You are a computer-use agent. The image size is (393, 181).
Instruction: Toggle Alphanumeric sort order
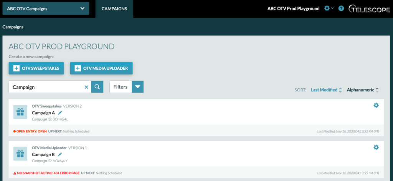pos(363,90)
